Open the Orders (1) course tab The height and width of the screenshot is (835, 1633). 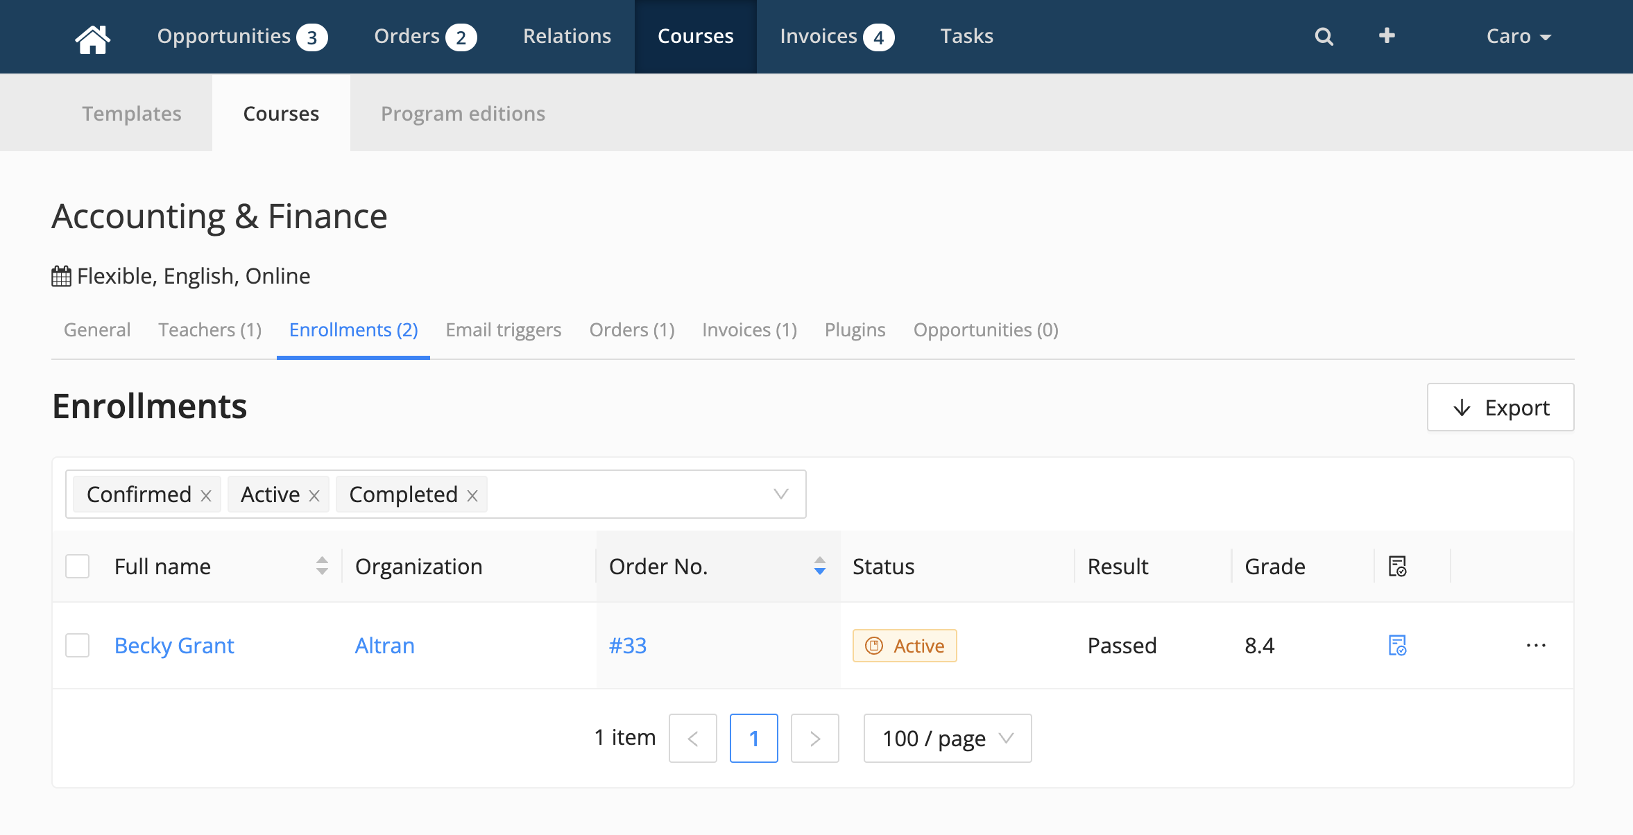(632, 330)
